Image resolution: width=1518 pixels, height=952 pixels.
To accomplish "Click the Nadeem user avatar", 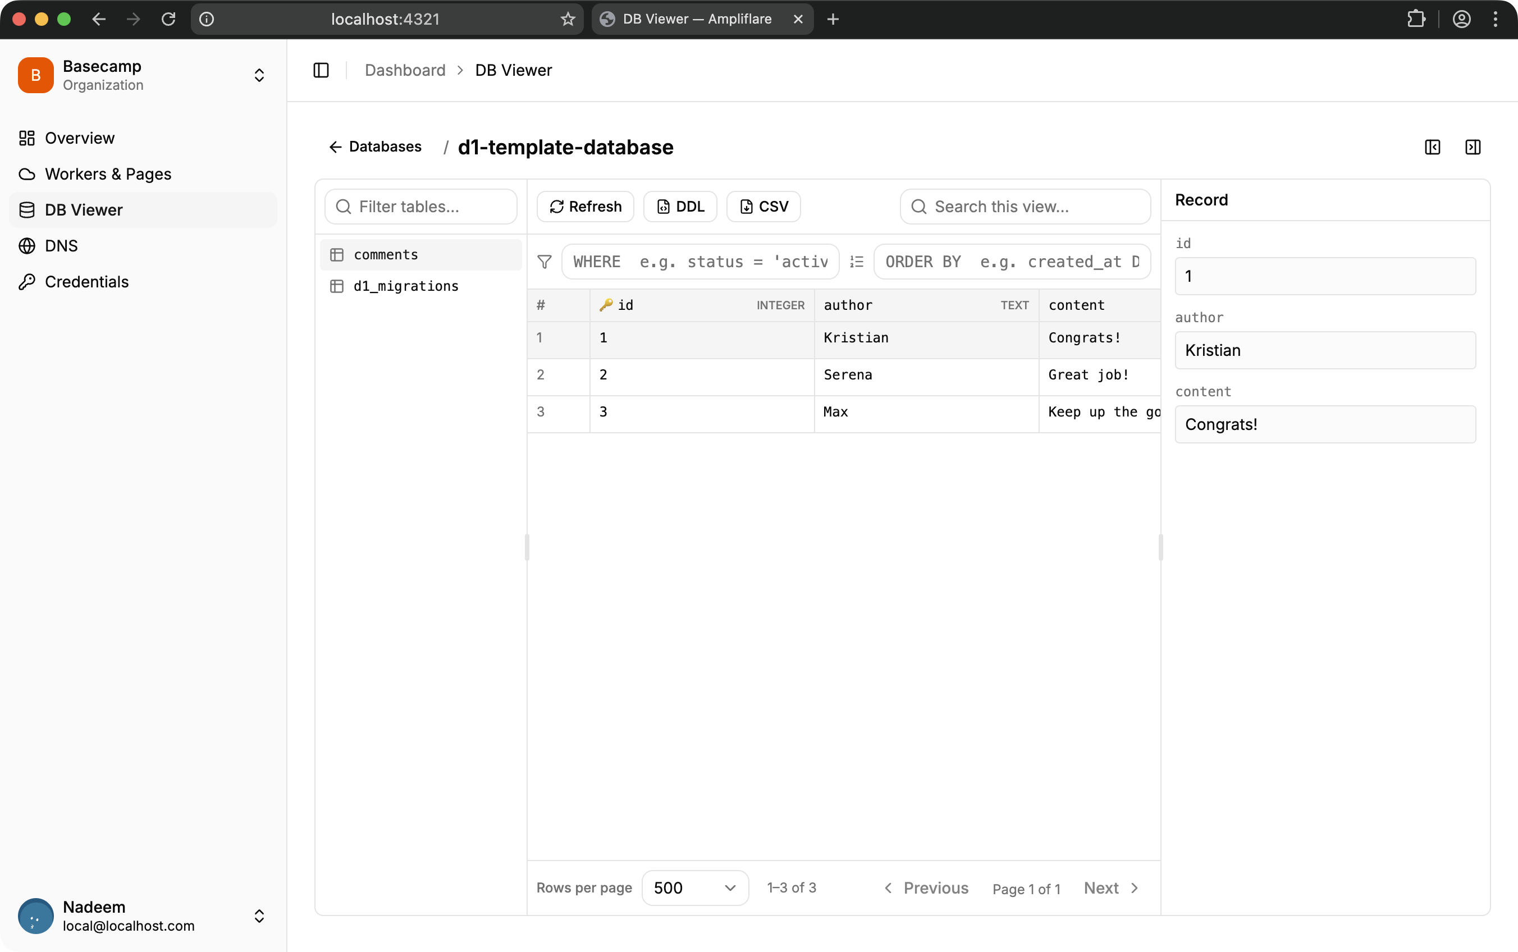I will point(36,916).
